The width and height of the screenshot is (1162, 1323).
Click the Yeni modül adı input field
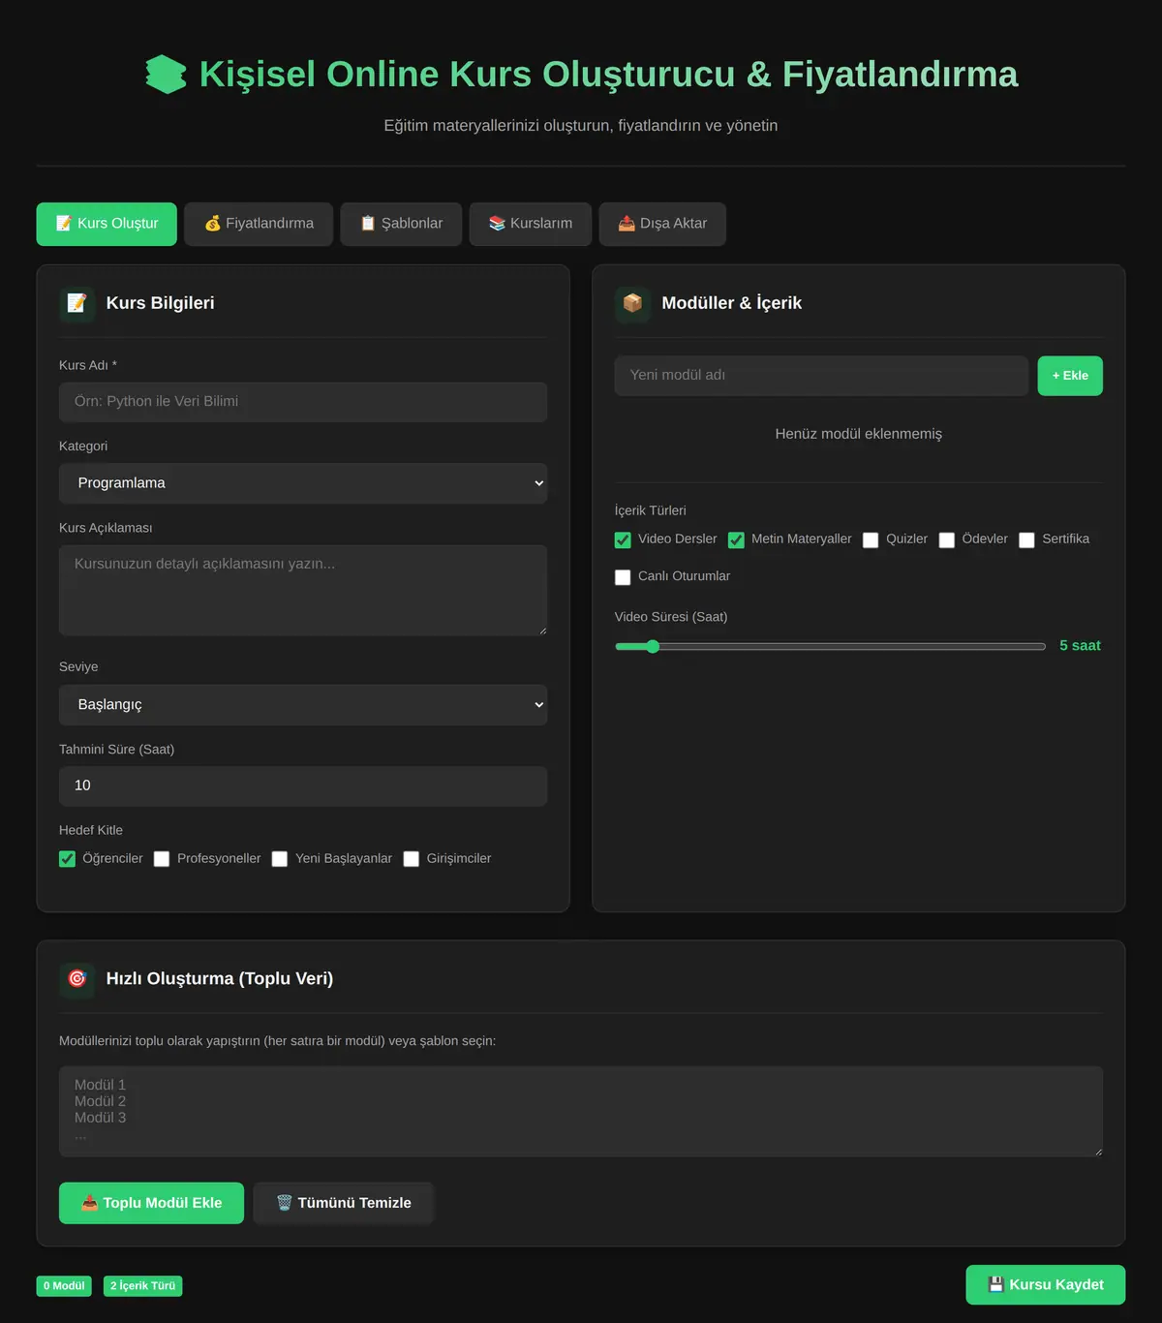click(x=821, y=376)
